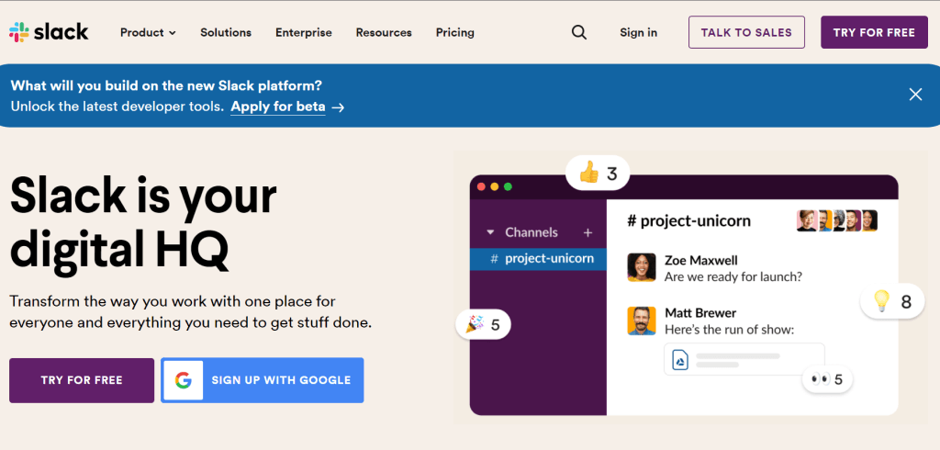Click the Talk to Sales button

coord(746,32)
